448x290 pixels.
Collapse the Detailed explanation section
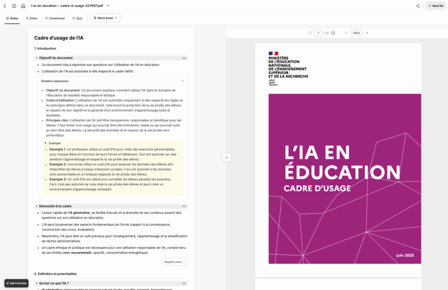183,81
